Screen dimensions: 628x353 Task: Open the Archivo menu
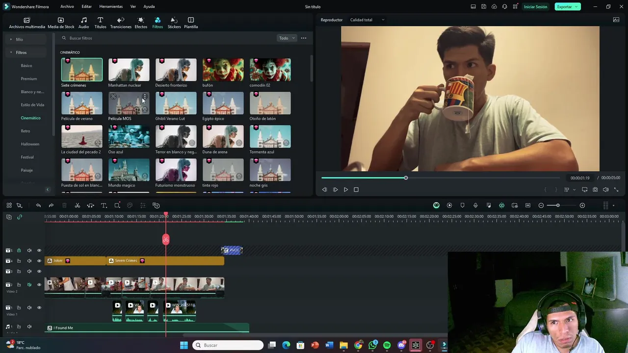pos(67,7)
